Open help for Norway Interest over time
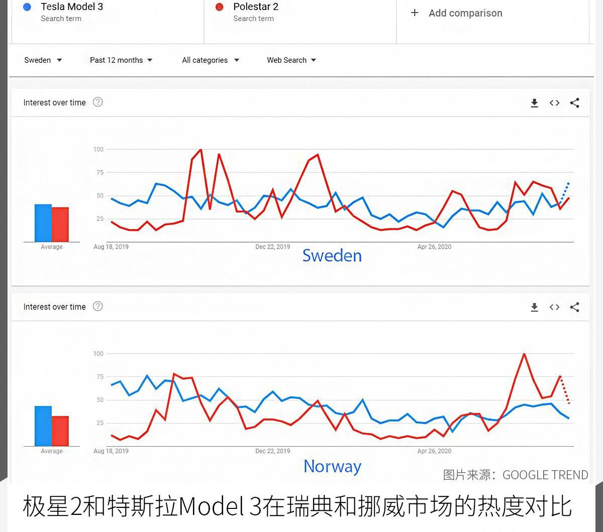This screenshot has height=532, width=603. [x=98, y=306]
